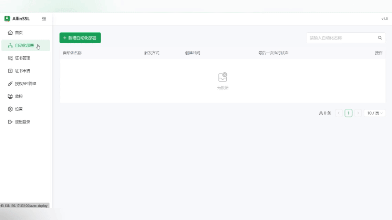392x220 pixels.
Task: Click the search magnifier icon
Action: [380, 38]
